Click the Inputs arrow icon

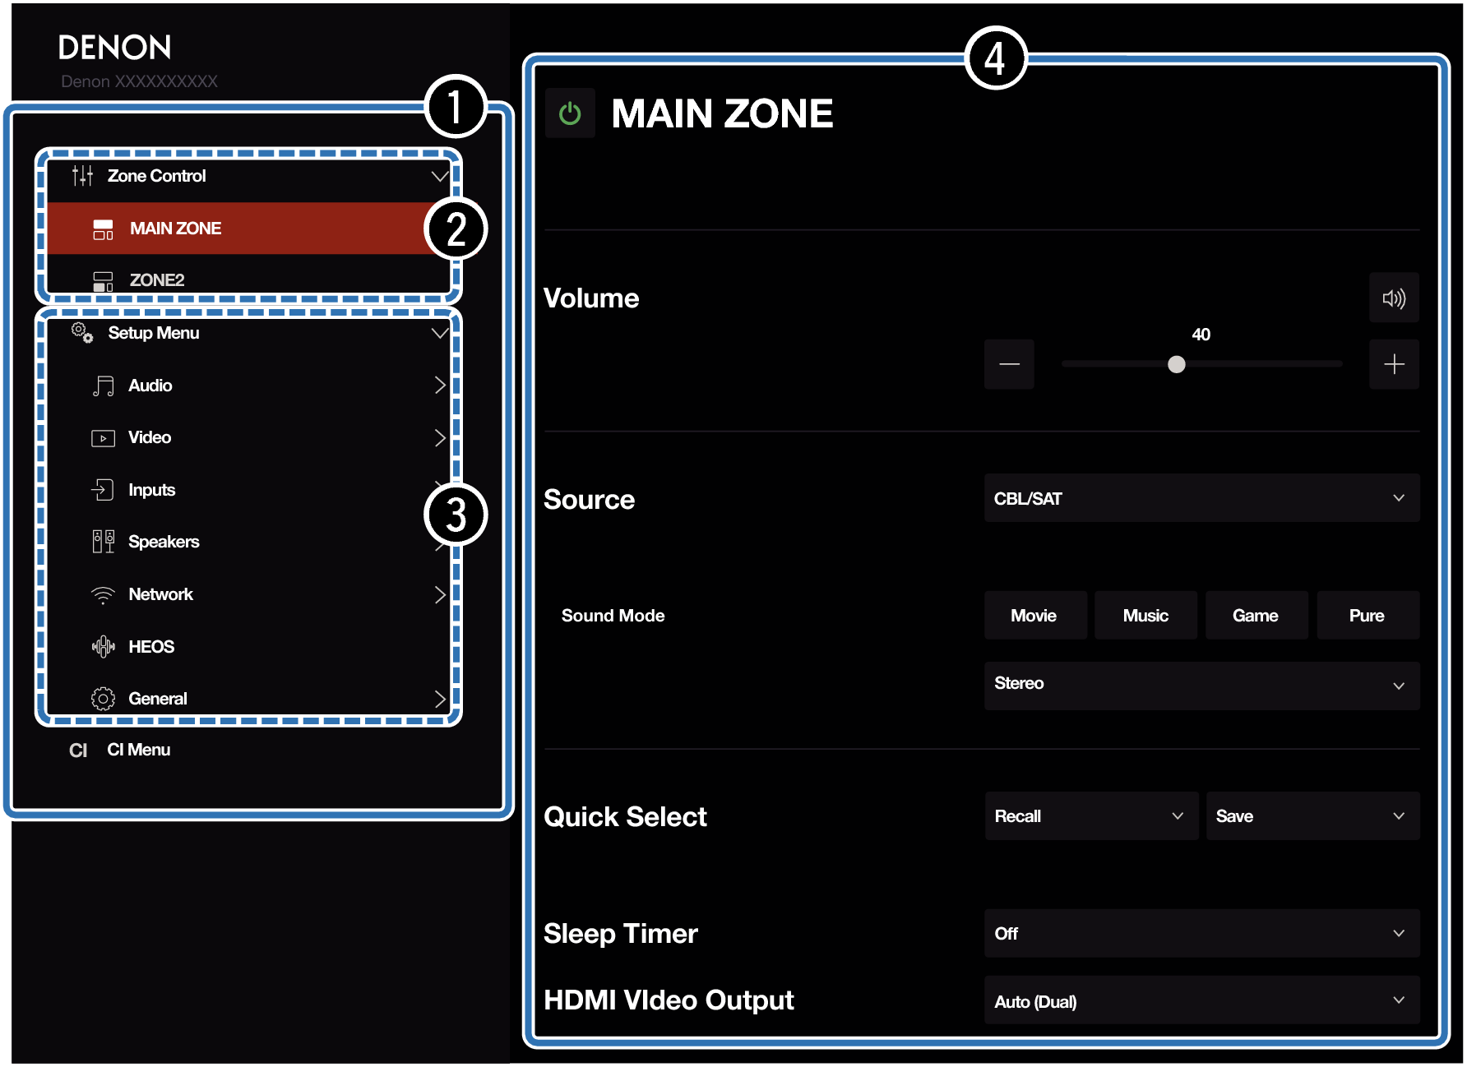[103, 490]
